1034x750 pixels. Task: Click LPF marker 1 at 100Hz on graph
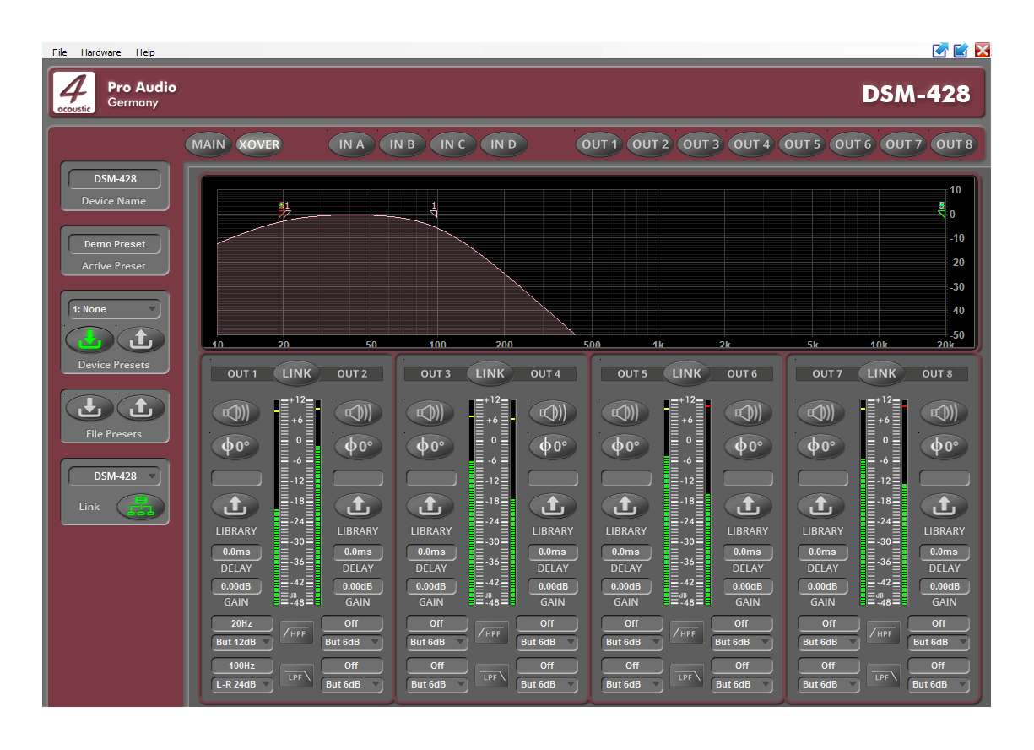click(x=434, y=210)
